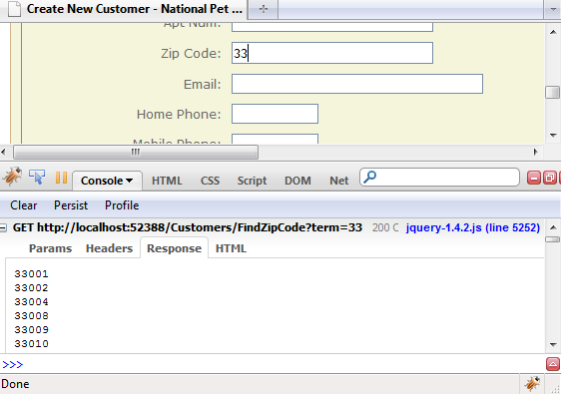The image size is (561, 394).
Task: Activate the element inspect arrow icon
Action: 37,177
